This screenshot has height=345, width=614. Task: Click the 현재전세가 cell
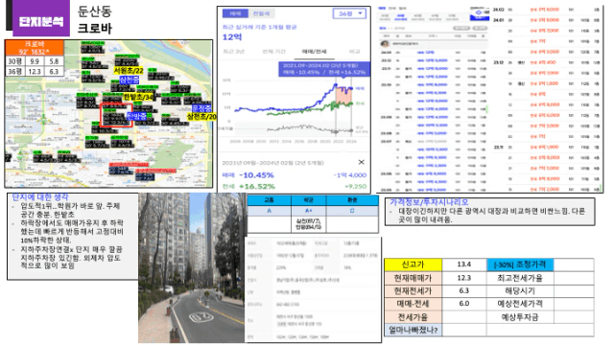point(413,291)
